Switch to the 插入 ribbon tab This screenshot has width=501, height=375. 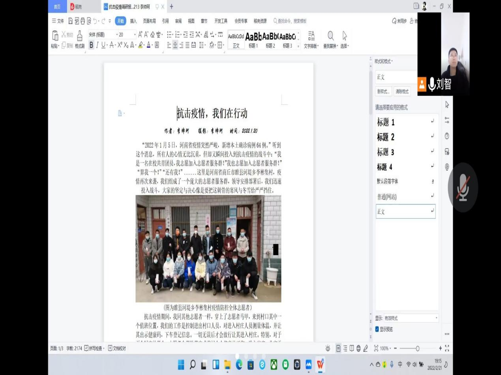[x=133, y=21]
